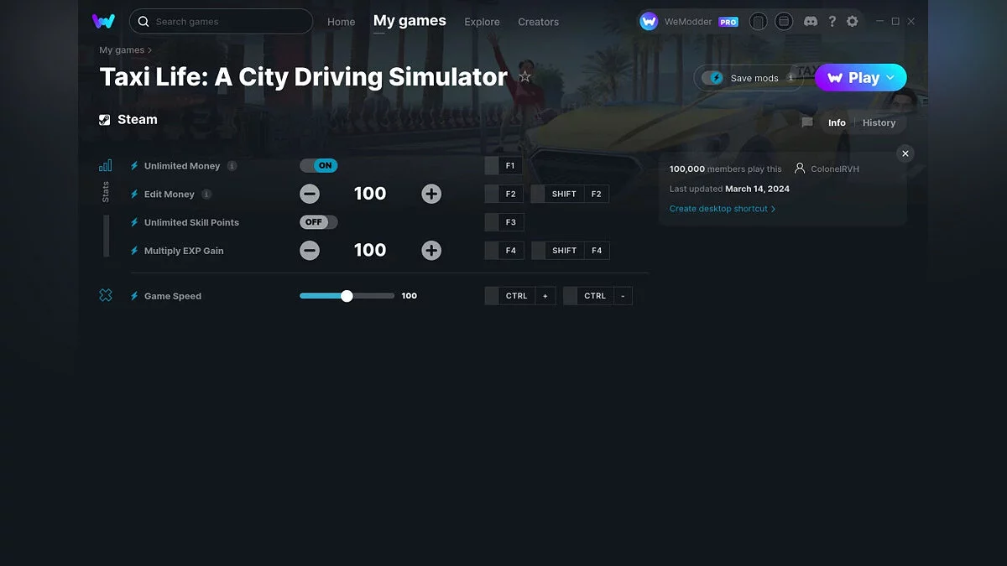Increase Multiply EXP Gain with plus button
Screen dimensions: 1007x566
point(431,250)
